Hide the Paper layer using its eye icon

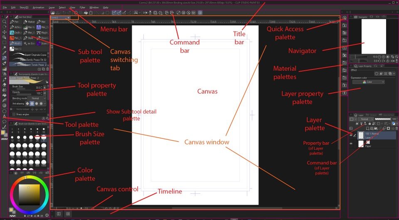tap(351, 143)
